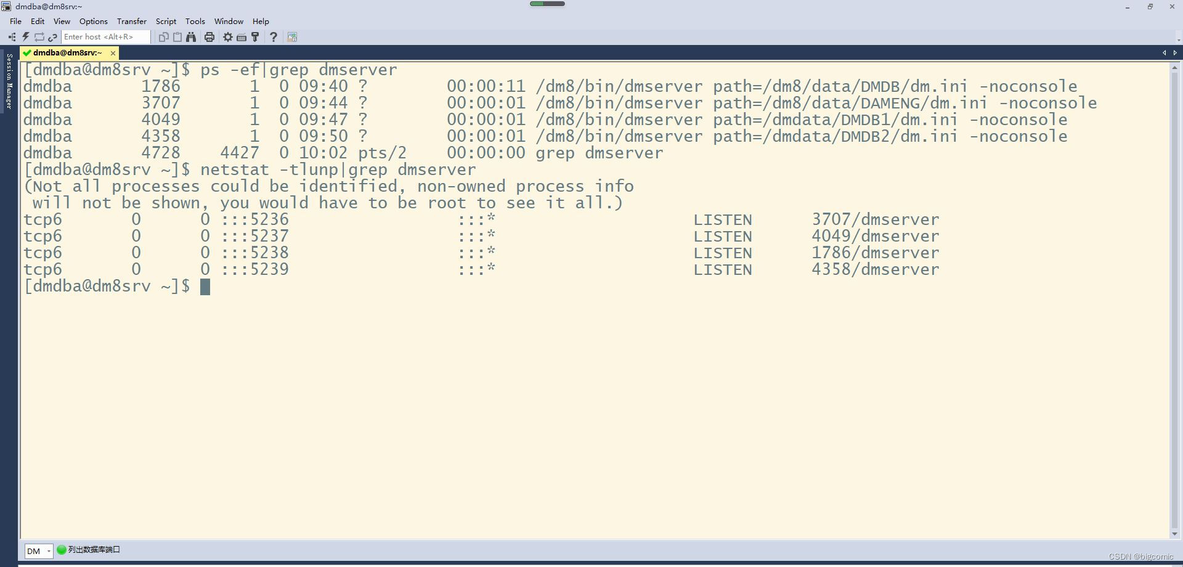Close the dmdba@dm8srv:~ tab
This screenshot has width=1183, height=567.
113,53
